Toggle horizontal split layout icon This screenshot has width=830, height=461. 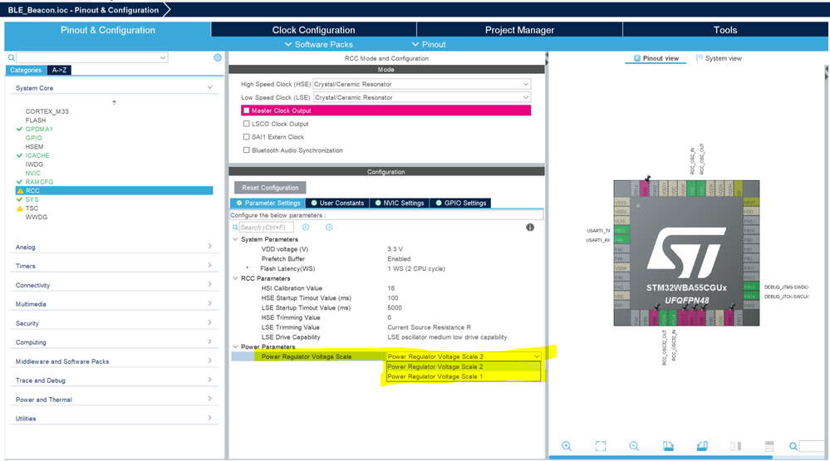tap(769, 446)
